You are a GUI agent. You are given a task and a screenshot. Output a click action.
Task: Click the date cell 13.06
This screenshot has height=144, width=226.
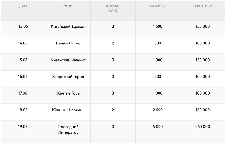23,26
